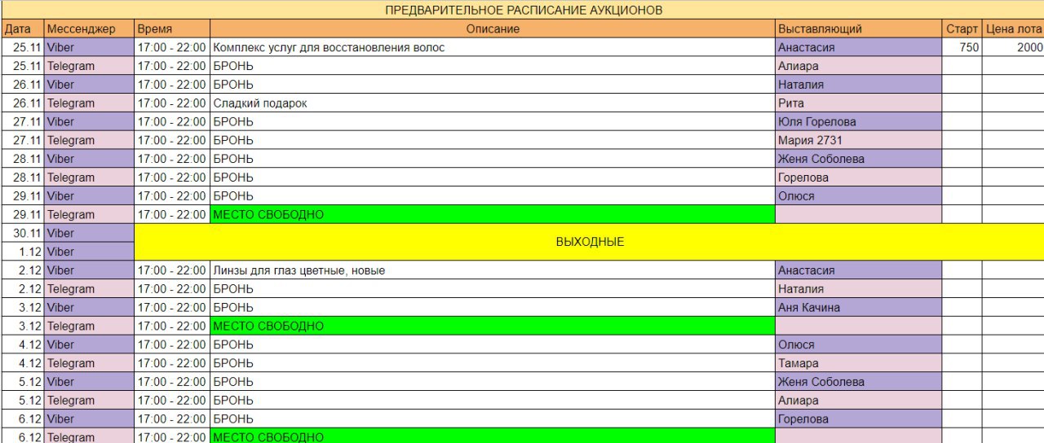
Task: Select the Viber cell in the Юля Горелова row
Action: click(x=90, y=121)
